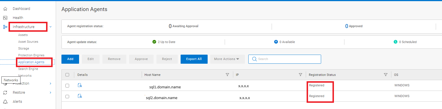Open Health in the sidebar

click(18, 18)
